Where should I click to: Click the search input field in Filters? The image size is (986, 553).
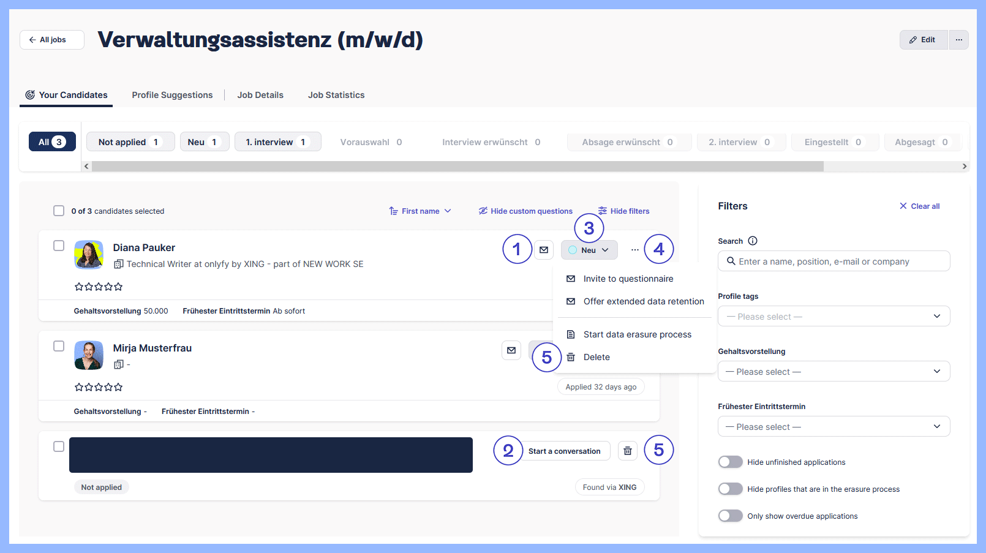834,261
